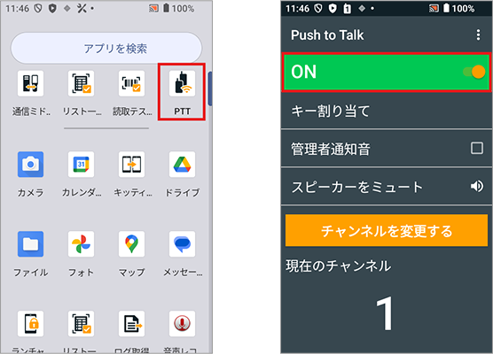The image size is (493, 354).
Task: Click the app drawer scrollbar handle
Action: tap(210, 88)
